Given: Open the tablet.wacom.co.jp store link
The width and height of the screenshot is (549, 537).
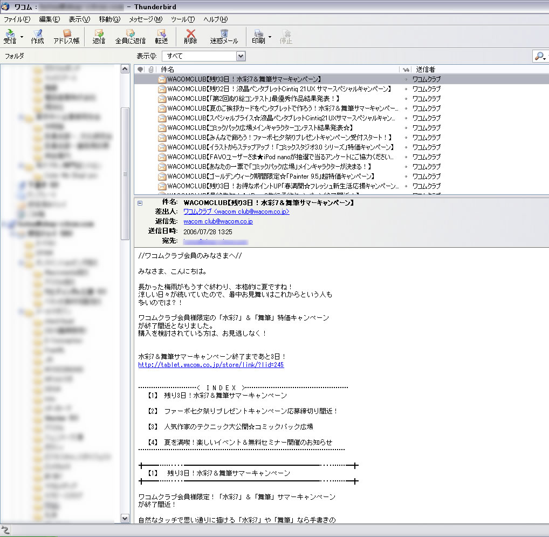Looking at the screenshot, I should (x=211, y=365).
